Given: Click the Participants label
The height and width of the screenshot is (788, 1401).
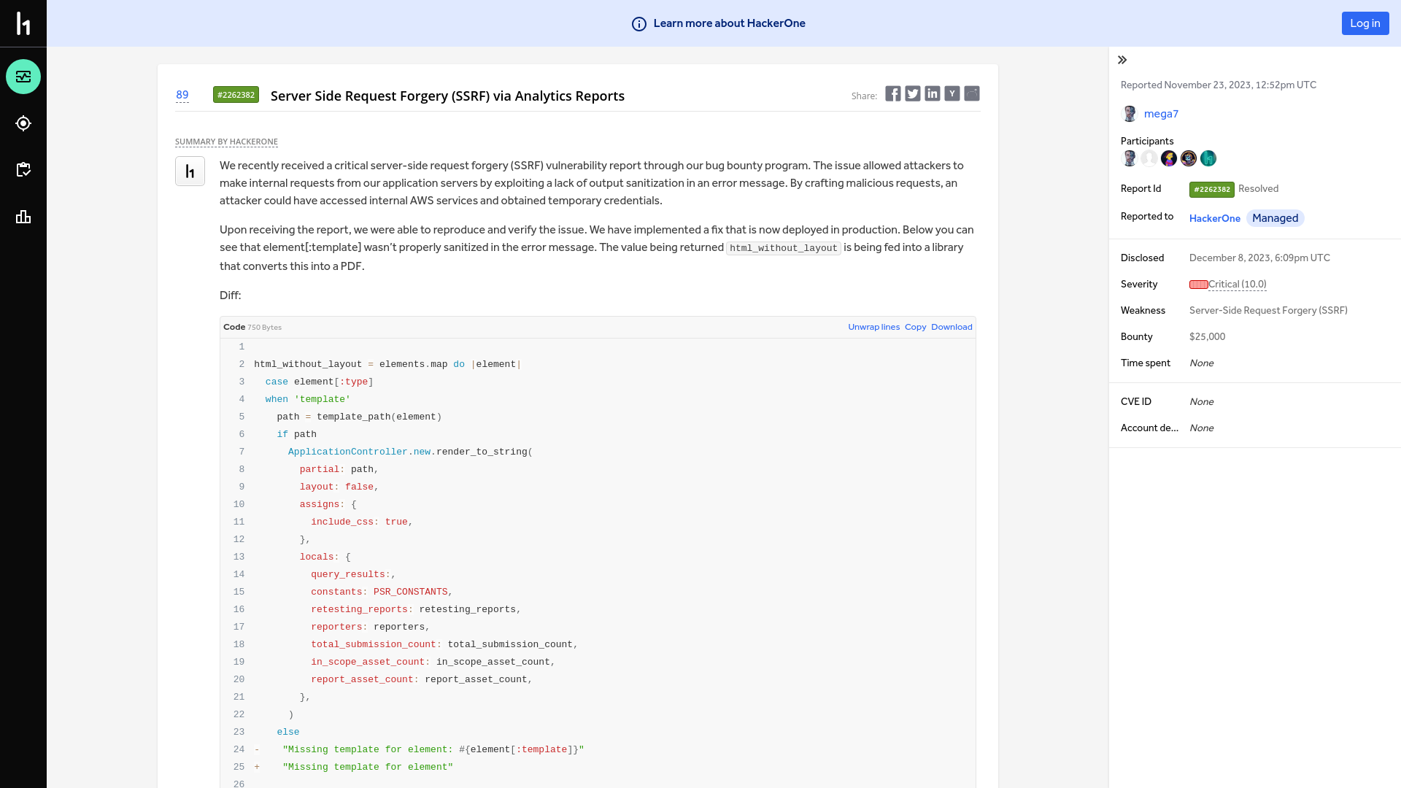Looking at the screenshot, I should [x=1147, y=142].
